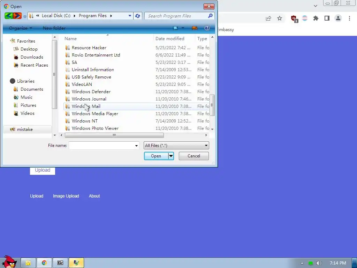Click the green network tray icon

(311, 263)
